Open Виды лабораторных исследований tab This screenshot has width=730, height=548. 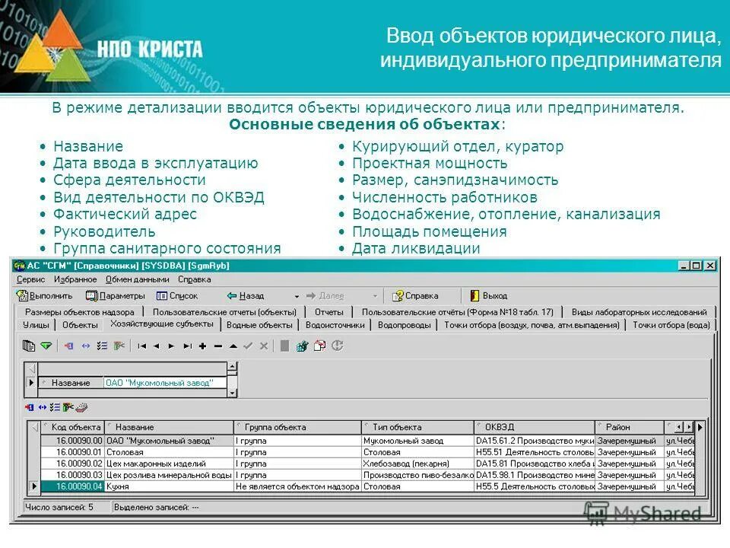tap(640, 312)
